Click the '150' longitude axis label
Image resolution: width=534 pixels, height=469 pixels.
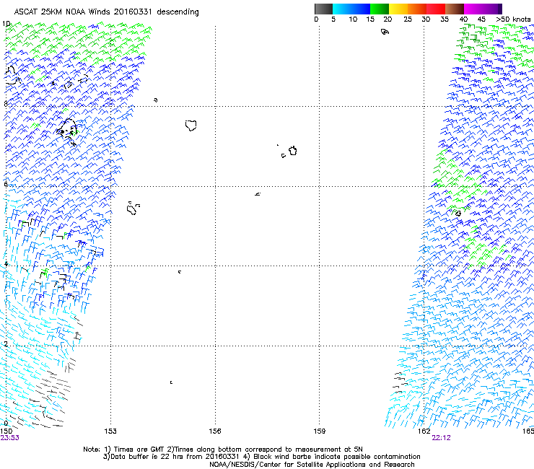[x=6, y=431]
